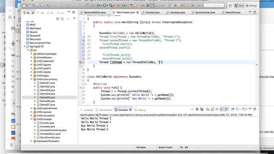Image resolution: width=274 pixels, height=154 pixels.
Task: Click the red error mark in overview ruler
Action: coord(257,65)
